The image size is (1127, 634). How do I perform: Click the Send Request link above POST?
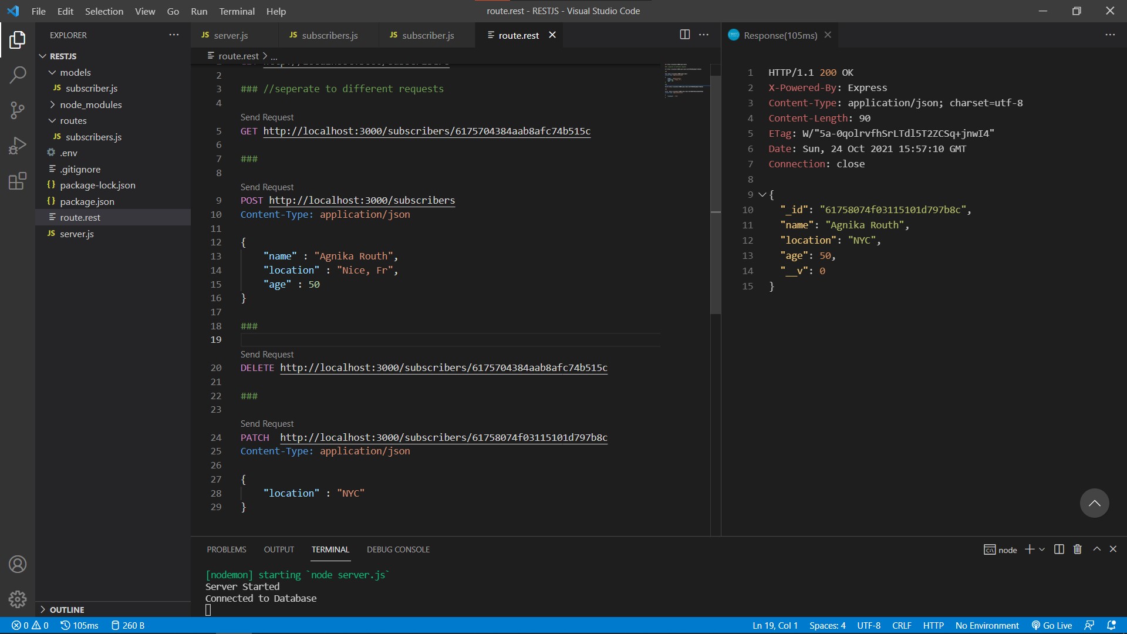pos(267,187)
